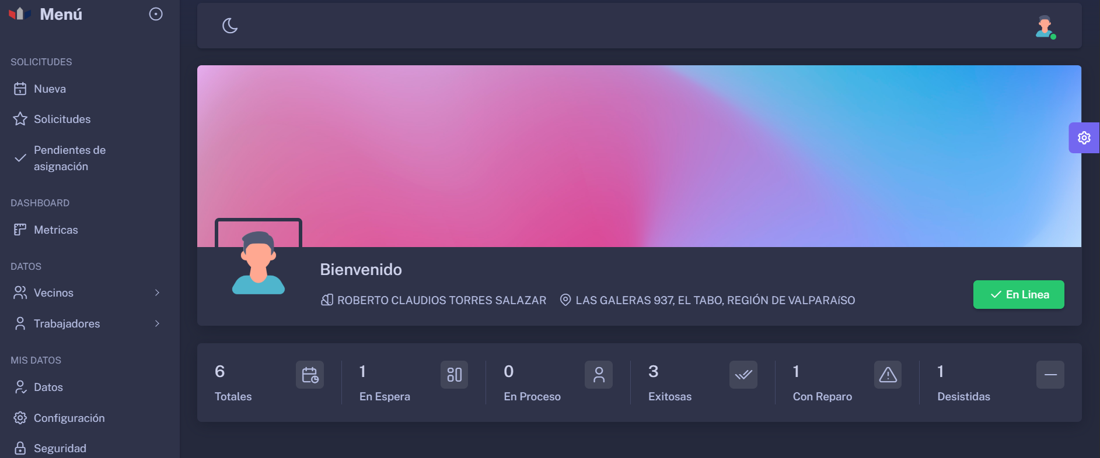Click the En Espera card icon
Screen dimensions: 1100x458
coord(454,375)
